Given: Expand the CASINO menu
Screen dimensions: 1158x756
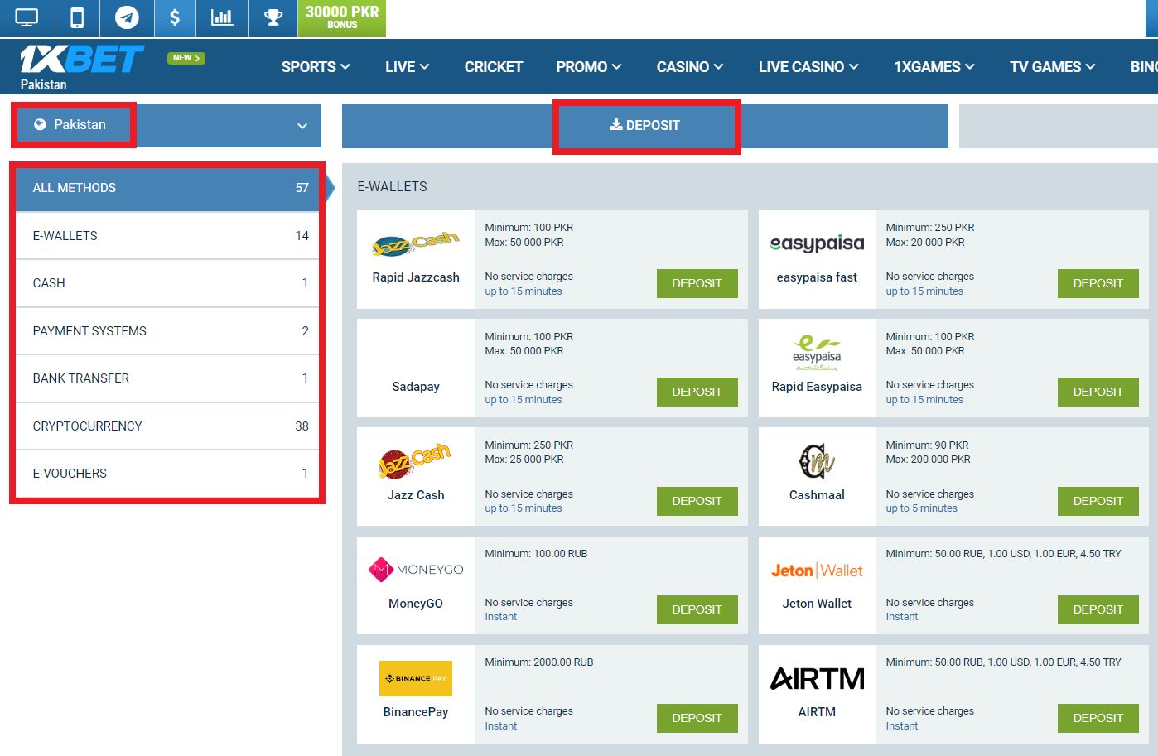Looking at the screenshot, I should [x=690, y=67].
